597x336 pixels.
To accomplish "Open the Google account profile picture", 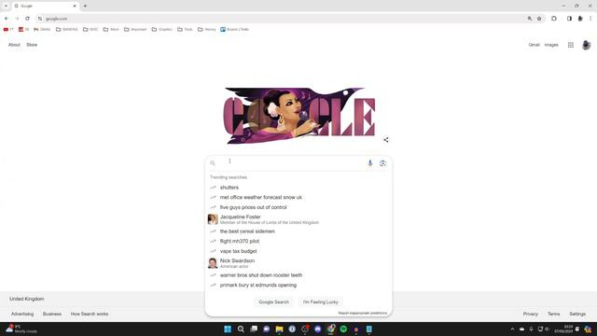I will click(587, 45).
